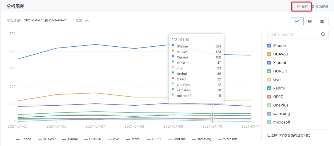
Task: Click the time range 2021-04-05 到 2021-04-11 text
Action: click(45, 20)
